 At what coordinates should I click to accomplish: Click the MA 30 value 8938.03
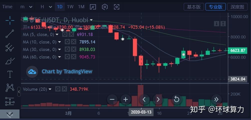tap(87, 49)
